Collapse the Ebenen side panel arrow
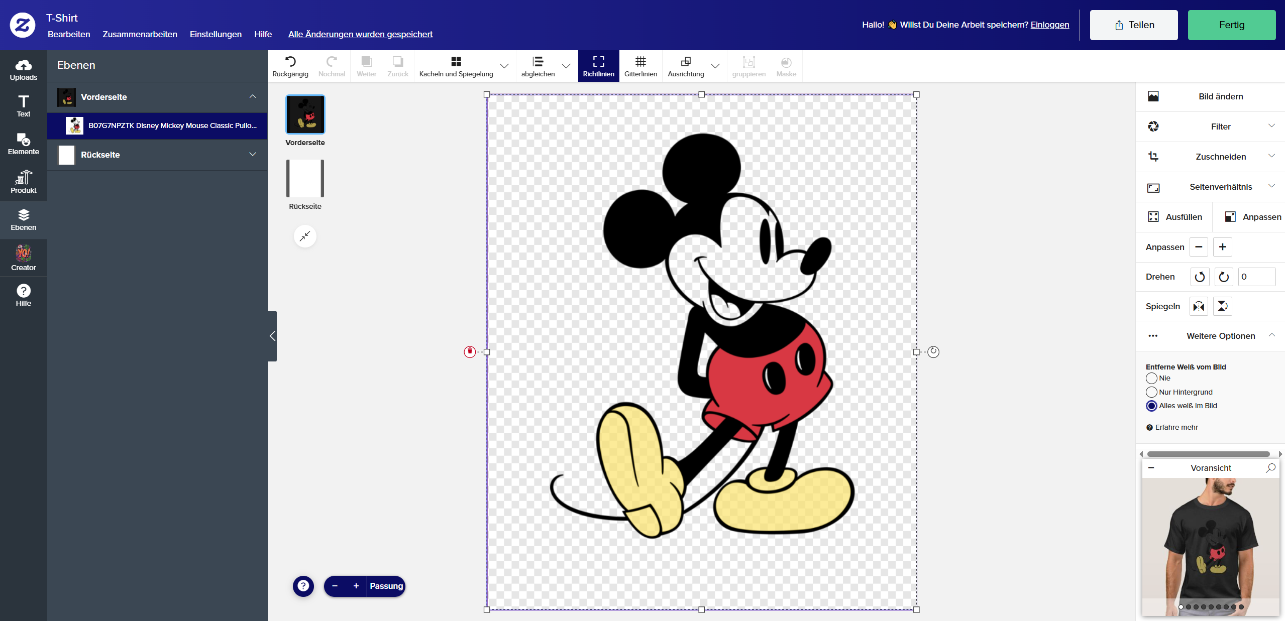Screen dimensions: 1285x621 [x=272, y=336]
